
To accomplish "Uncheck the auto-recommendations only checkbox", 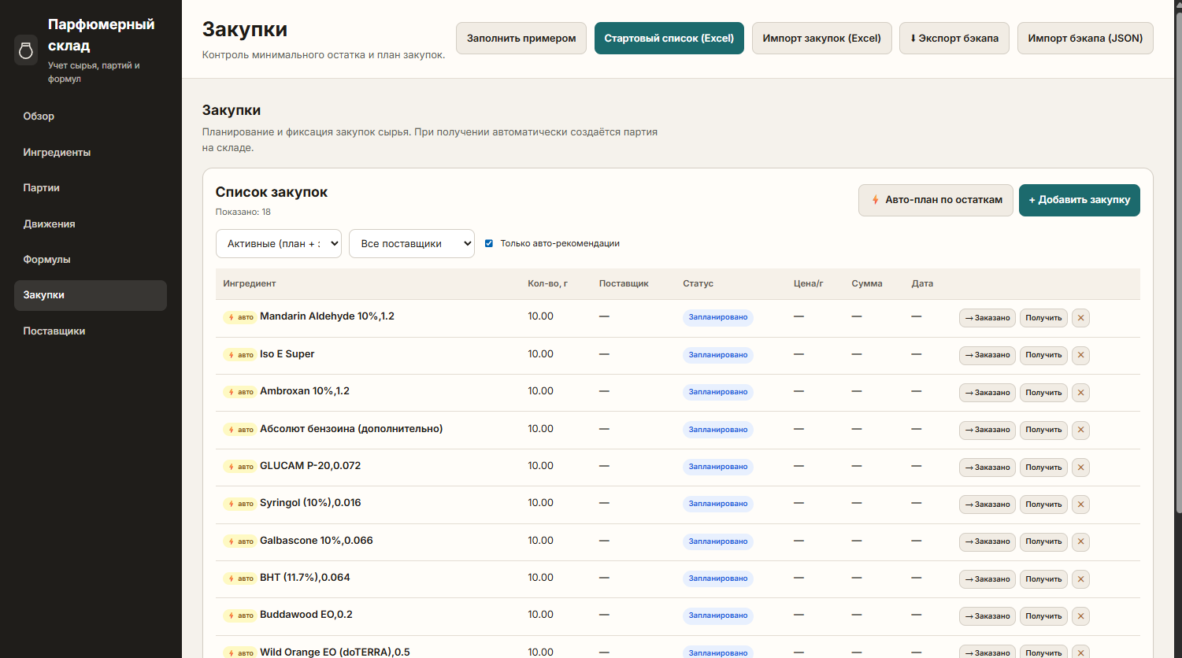I will [489, 243].
